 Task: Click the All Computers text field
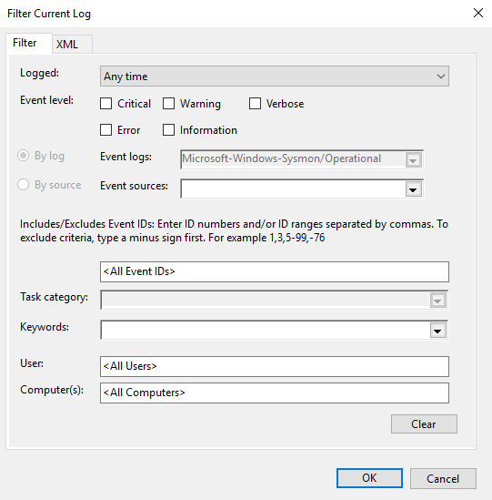click(275, 393)
